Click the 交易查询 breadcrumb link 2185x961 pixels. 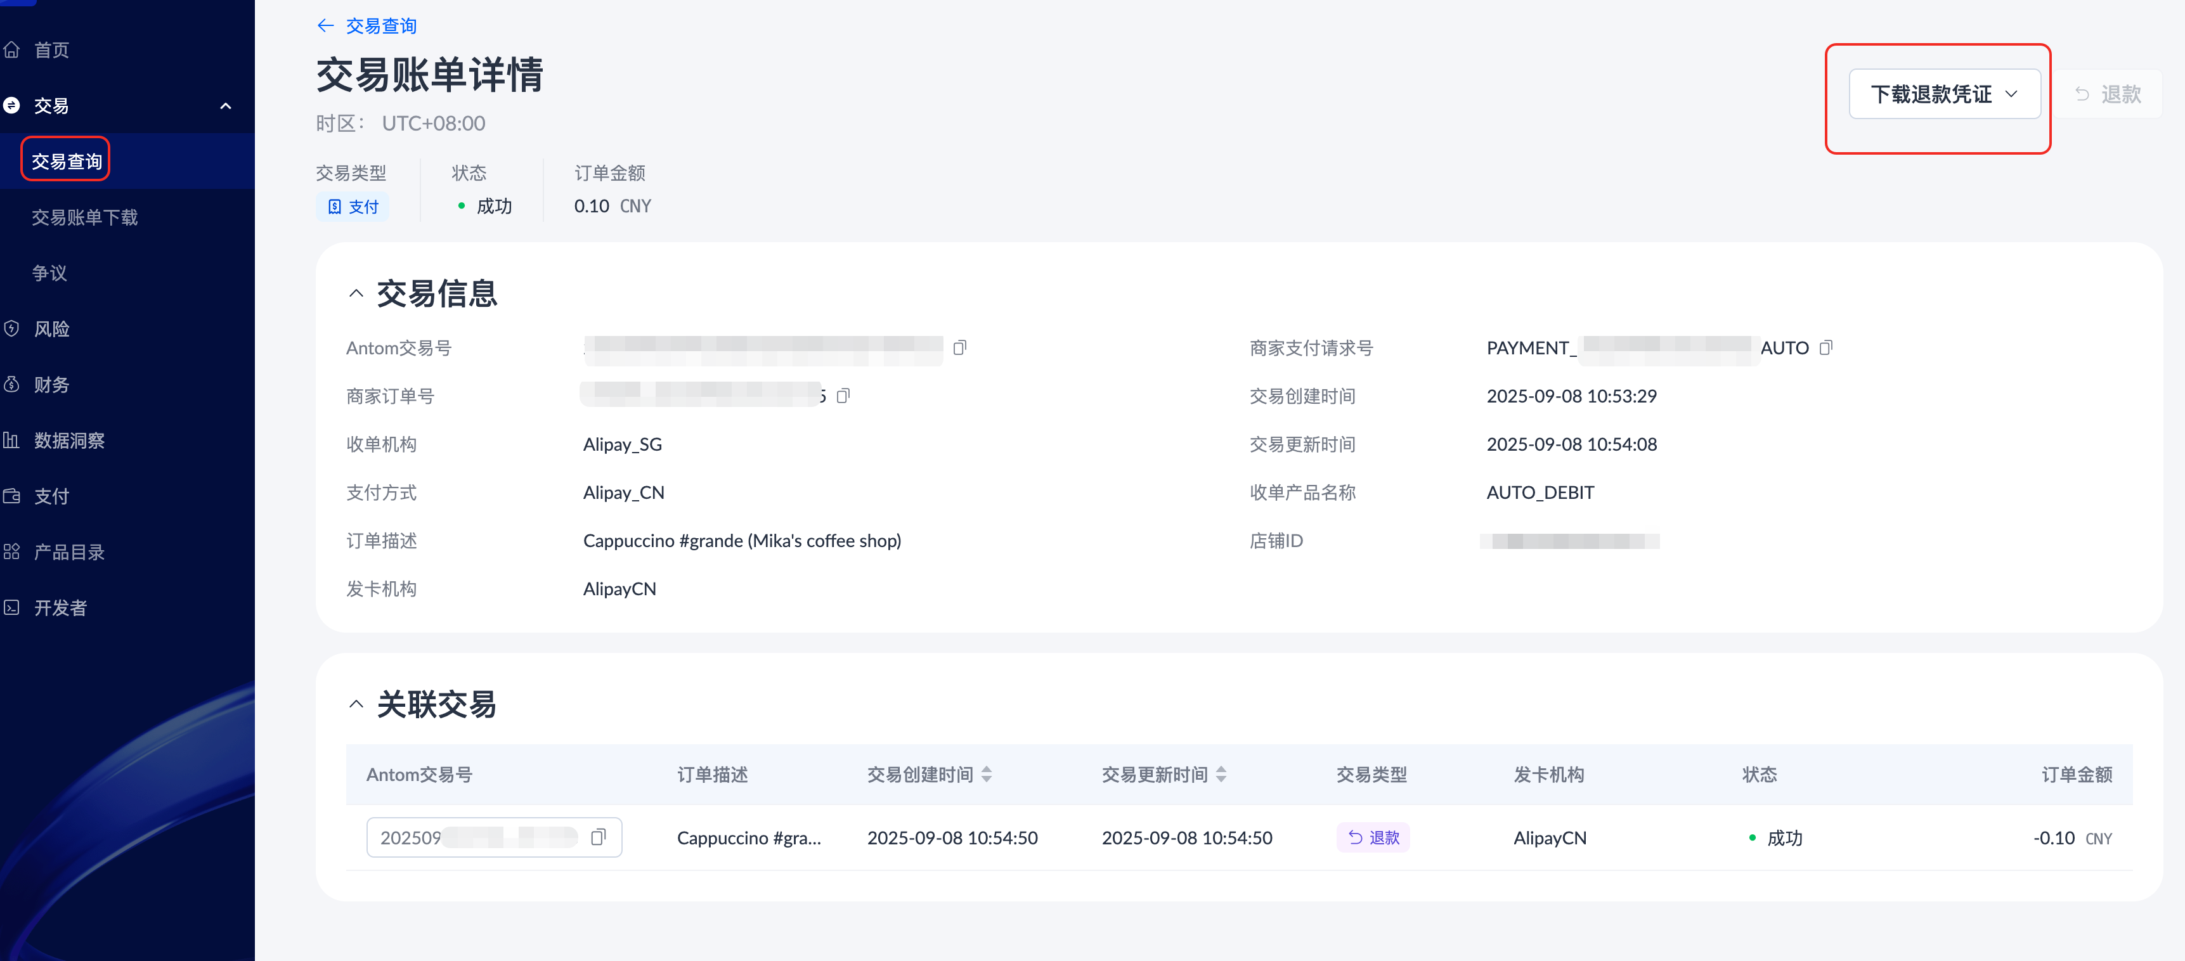(381, 25)
